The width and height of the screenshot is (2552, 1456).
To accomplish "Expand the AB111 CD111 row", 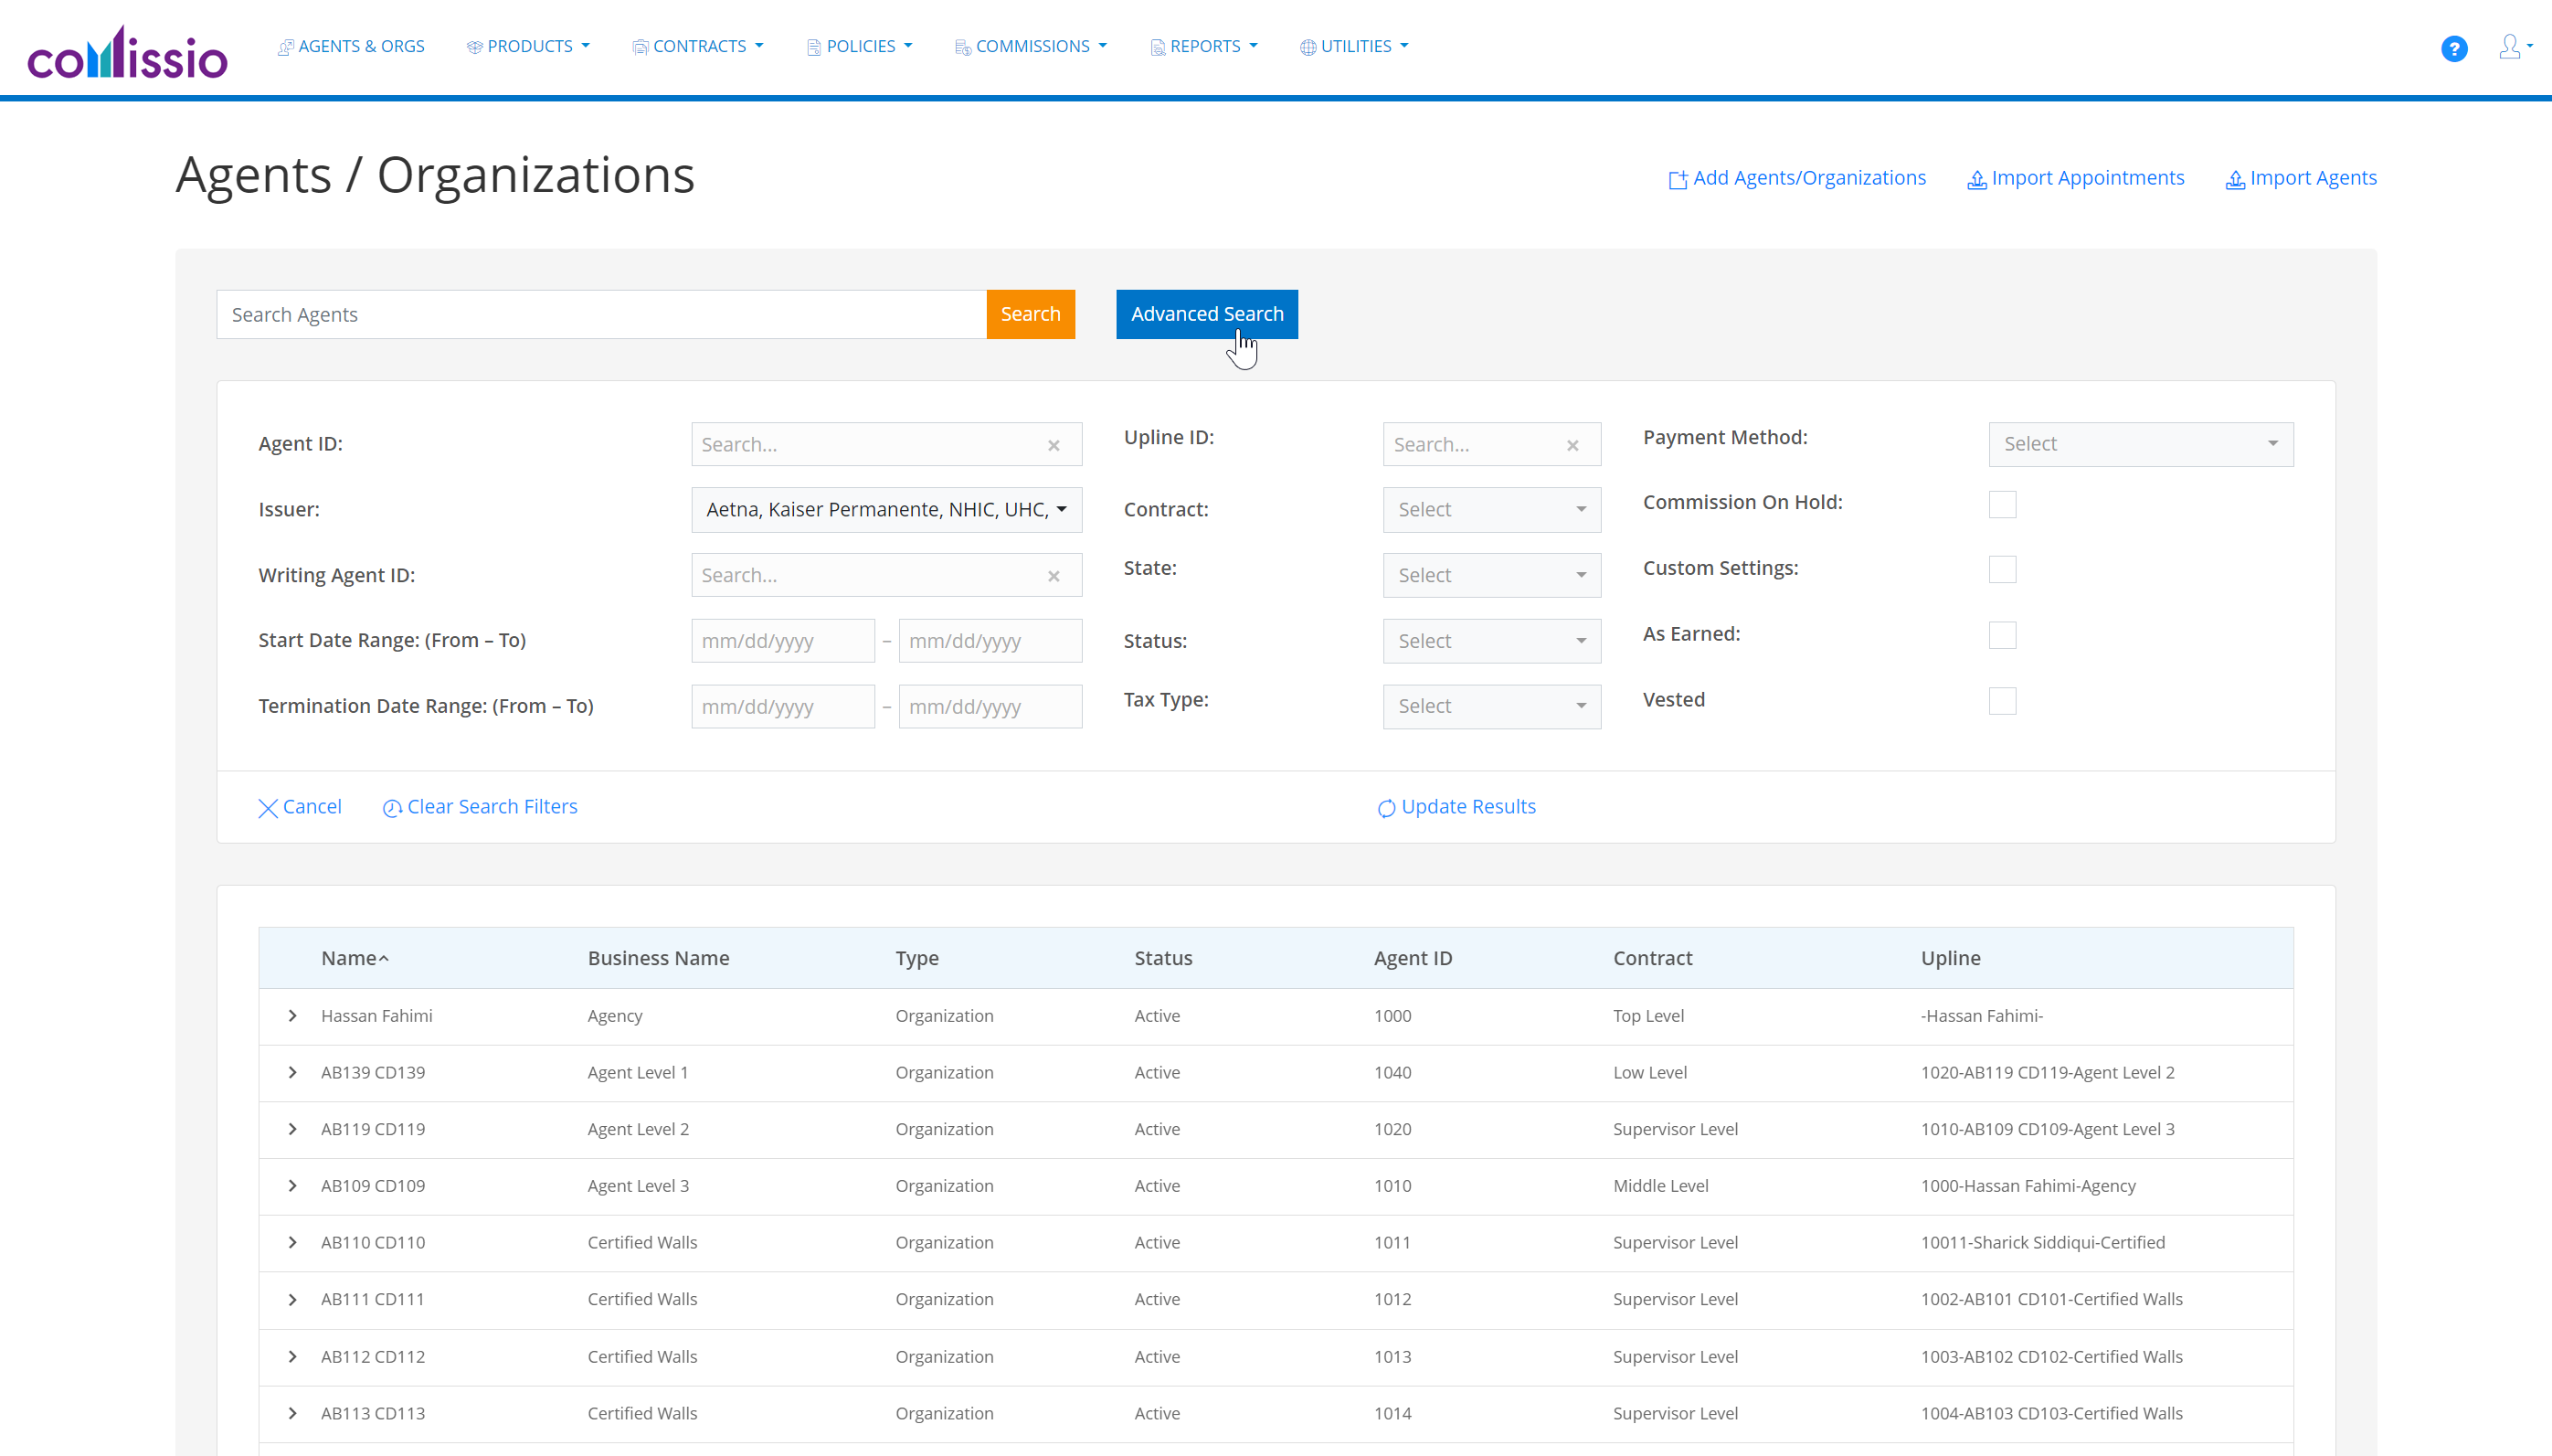I will 291,1299.
